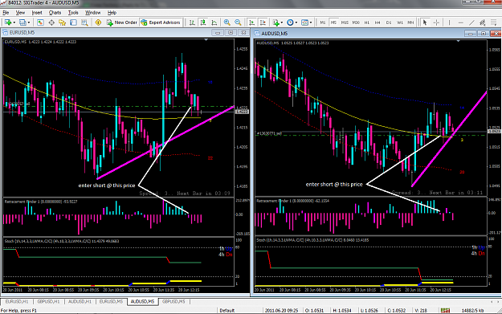502x314 pixels.
Task: Zoom out on the chart
Action: [x=238, y=22]
